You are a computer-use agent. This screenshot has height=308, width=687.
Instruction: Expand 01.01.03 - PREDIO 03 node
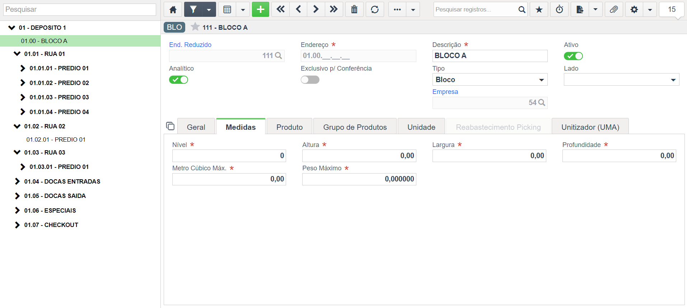click(x=23, y=97)
